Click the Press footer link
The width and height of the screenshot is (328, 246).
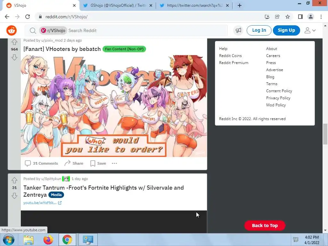(271, 63)
